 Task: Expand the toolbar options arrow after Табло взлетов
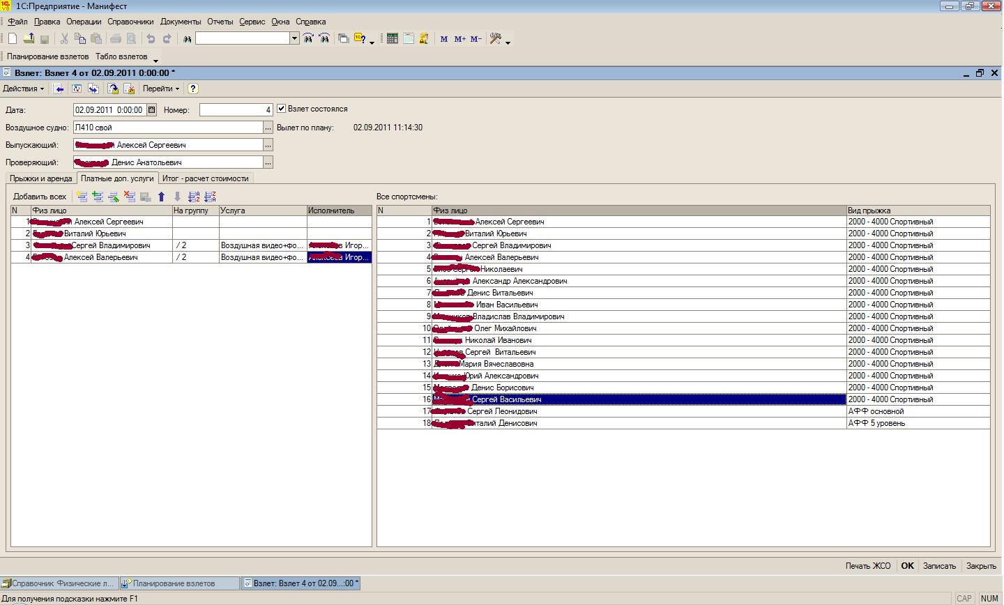(155, 60)
